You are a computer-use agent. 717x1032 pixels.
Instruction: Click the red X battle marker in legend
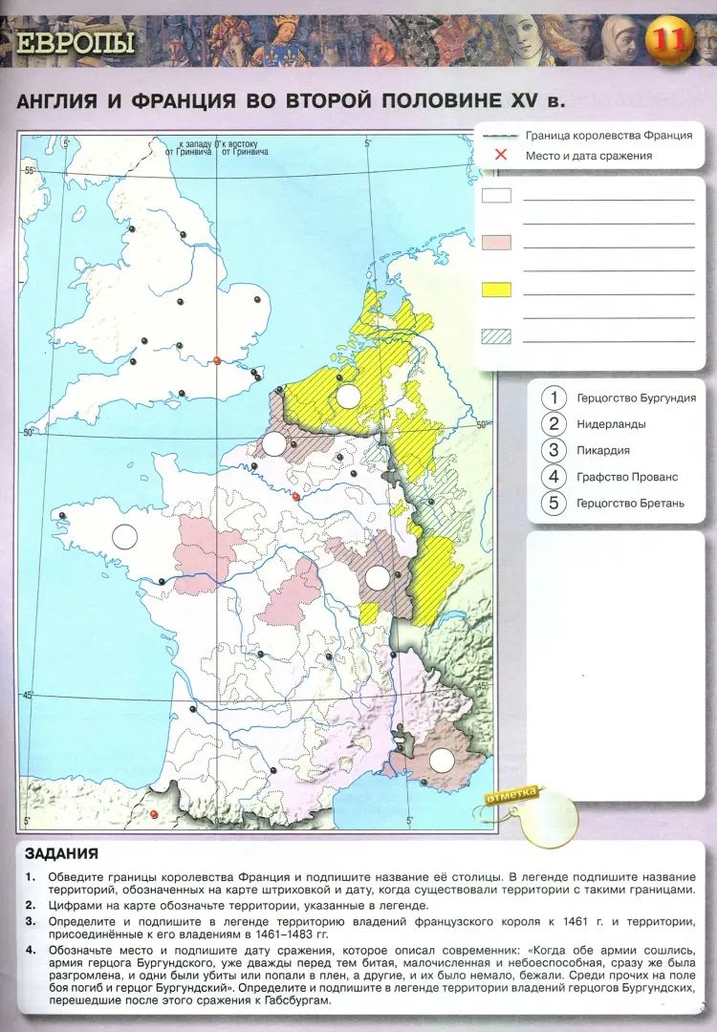pos(501,156)
